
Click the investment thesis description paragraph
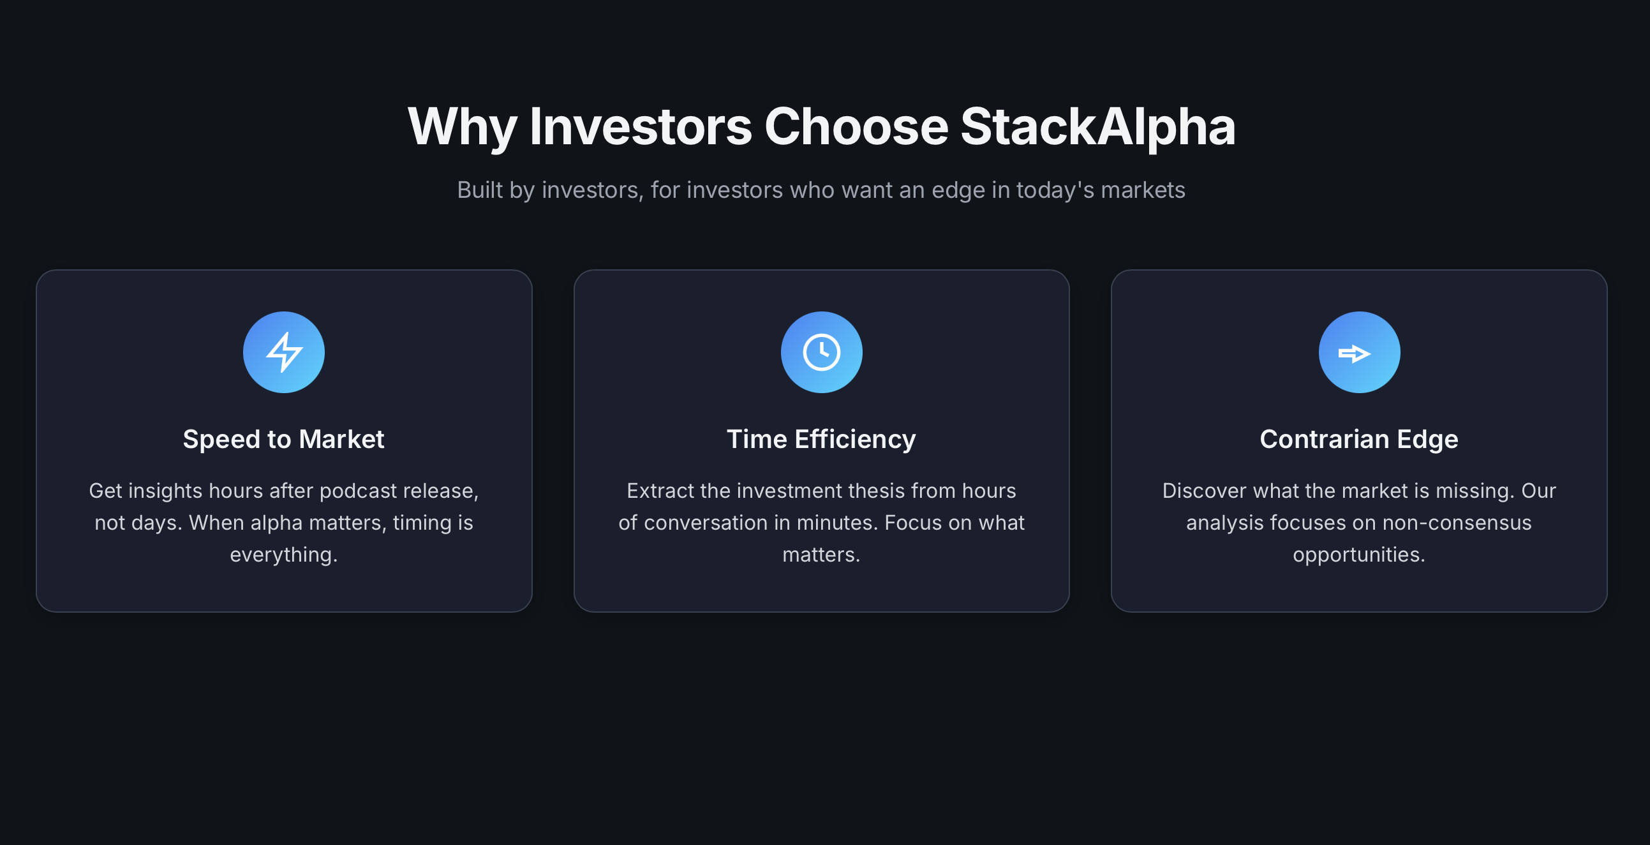point(822,522)
